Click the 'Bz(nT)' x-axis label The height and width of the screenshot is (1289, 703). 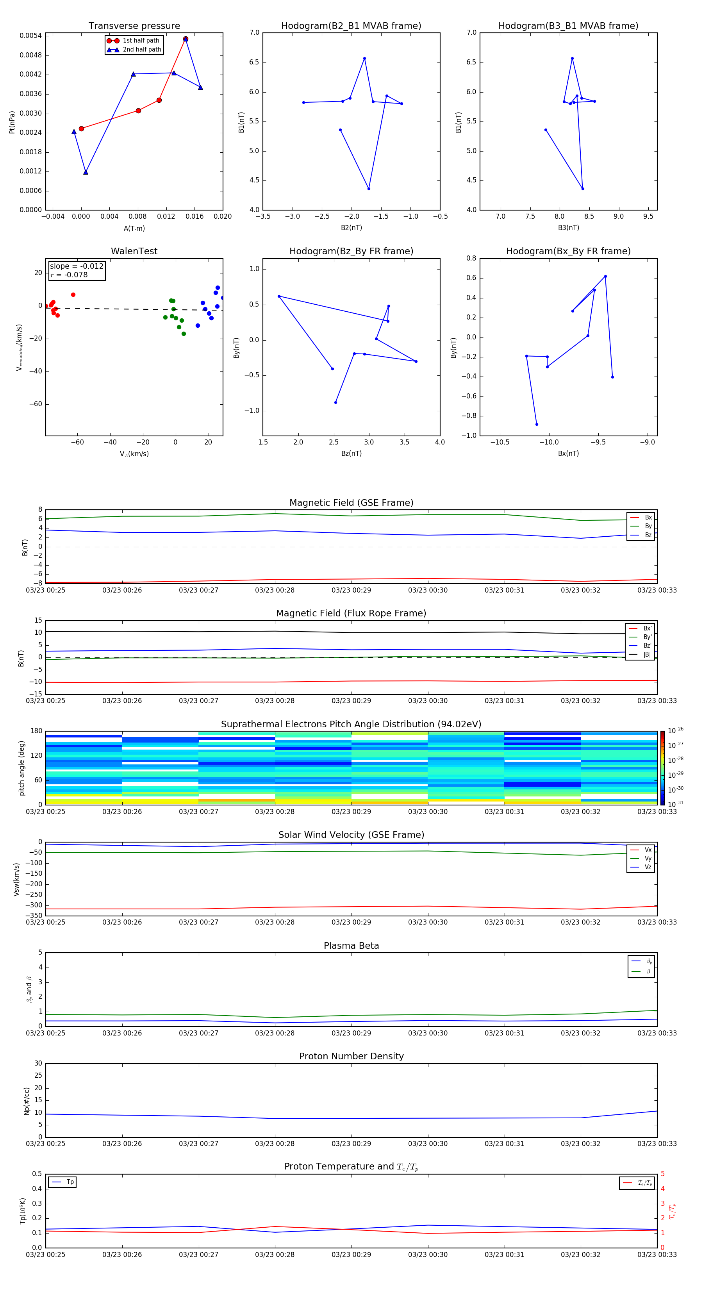(351, 453)
